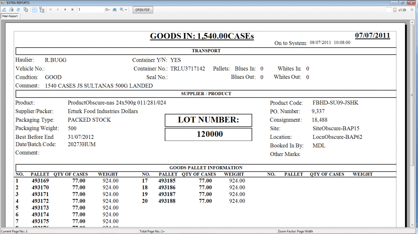The height and width of the screenshot is (234, 418).
Task: Click the EXTRA REPORTS window icon
Action: point(3,2)
